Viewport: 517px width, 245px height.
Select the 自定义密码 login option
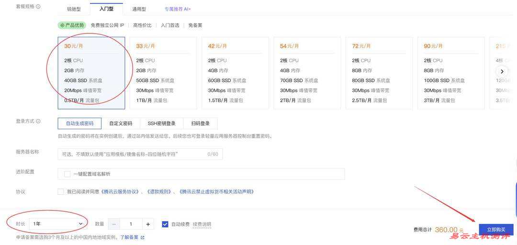coord(121,123)
